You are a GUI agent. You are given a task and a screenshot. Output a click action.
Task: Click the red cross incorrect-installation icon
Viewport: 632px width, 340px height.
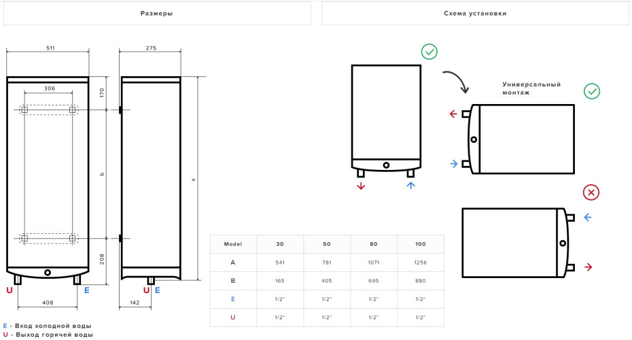592,193
